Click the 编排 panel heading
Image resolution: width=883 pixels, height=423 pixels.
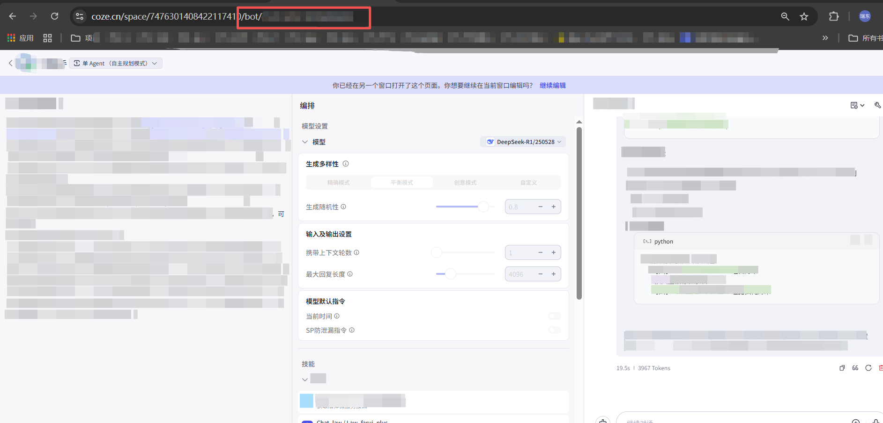(307, 106)
